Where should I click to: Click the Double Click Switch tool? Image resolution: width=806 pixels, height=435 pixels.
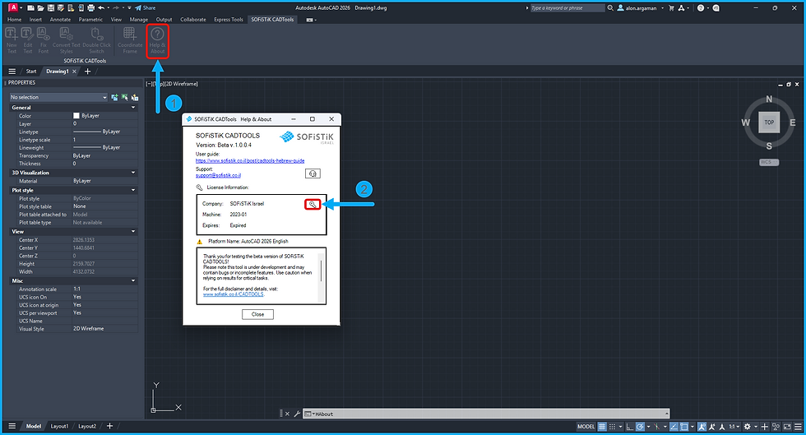tap(97, 40)
